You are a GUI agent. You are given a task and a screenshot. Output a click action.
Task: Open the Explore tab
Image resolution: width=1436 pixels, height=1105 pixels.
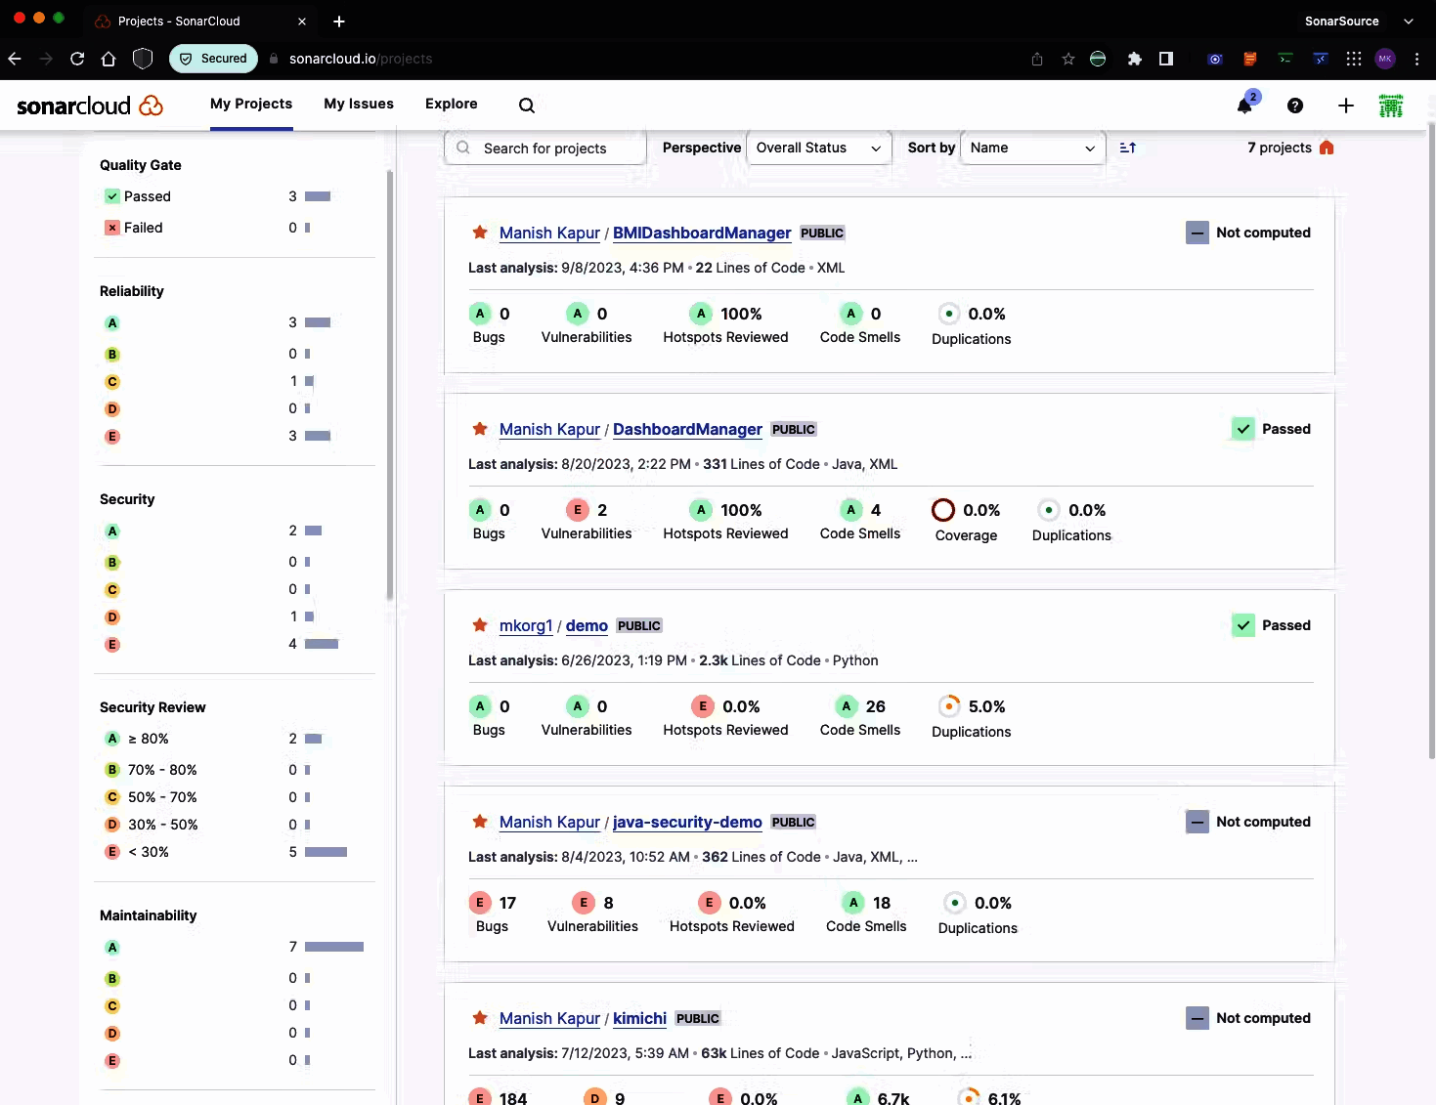click(x=451, y=104)
